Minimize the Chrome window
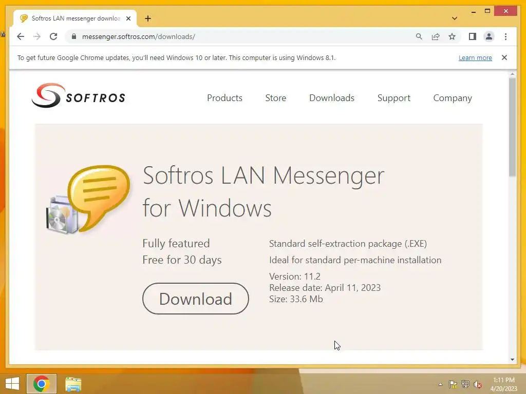Screen dimensions: 526x394 click(473, 11)
